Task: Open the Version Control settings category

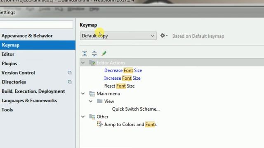Action: pyautogui.click(x=18, y=73)
